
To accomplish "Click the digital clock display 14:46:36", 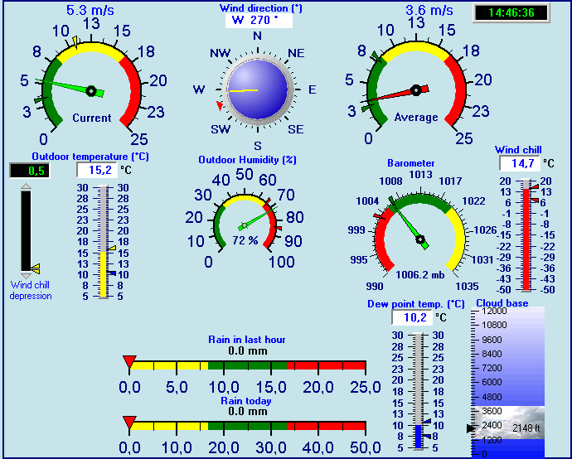I will (506, 13).
